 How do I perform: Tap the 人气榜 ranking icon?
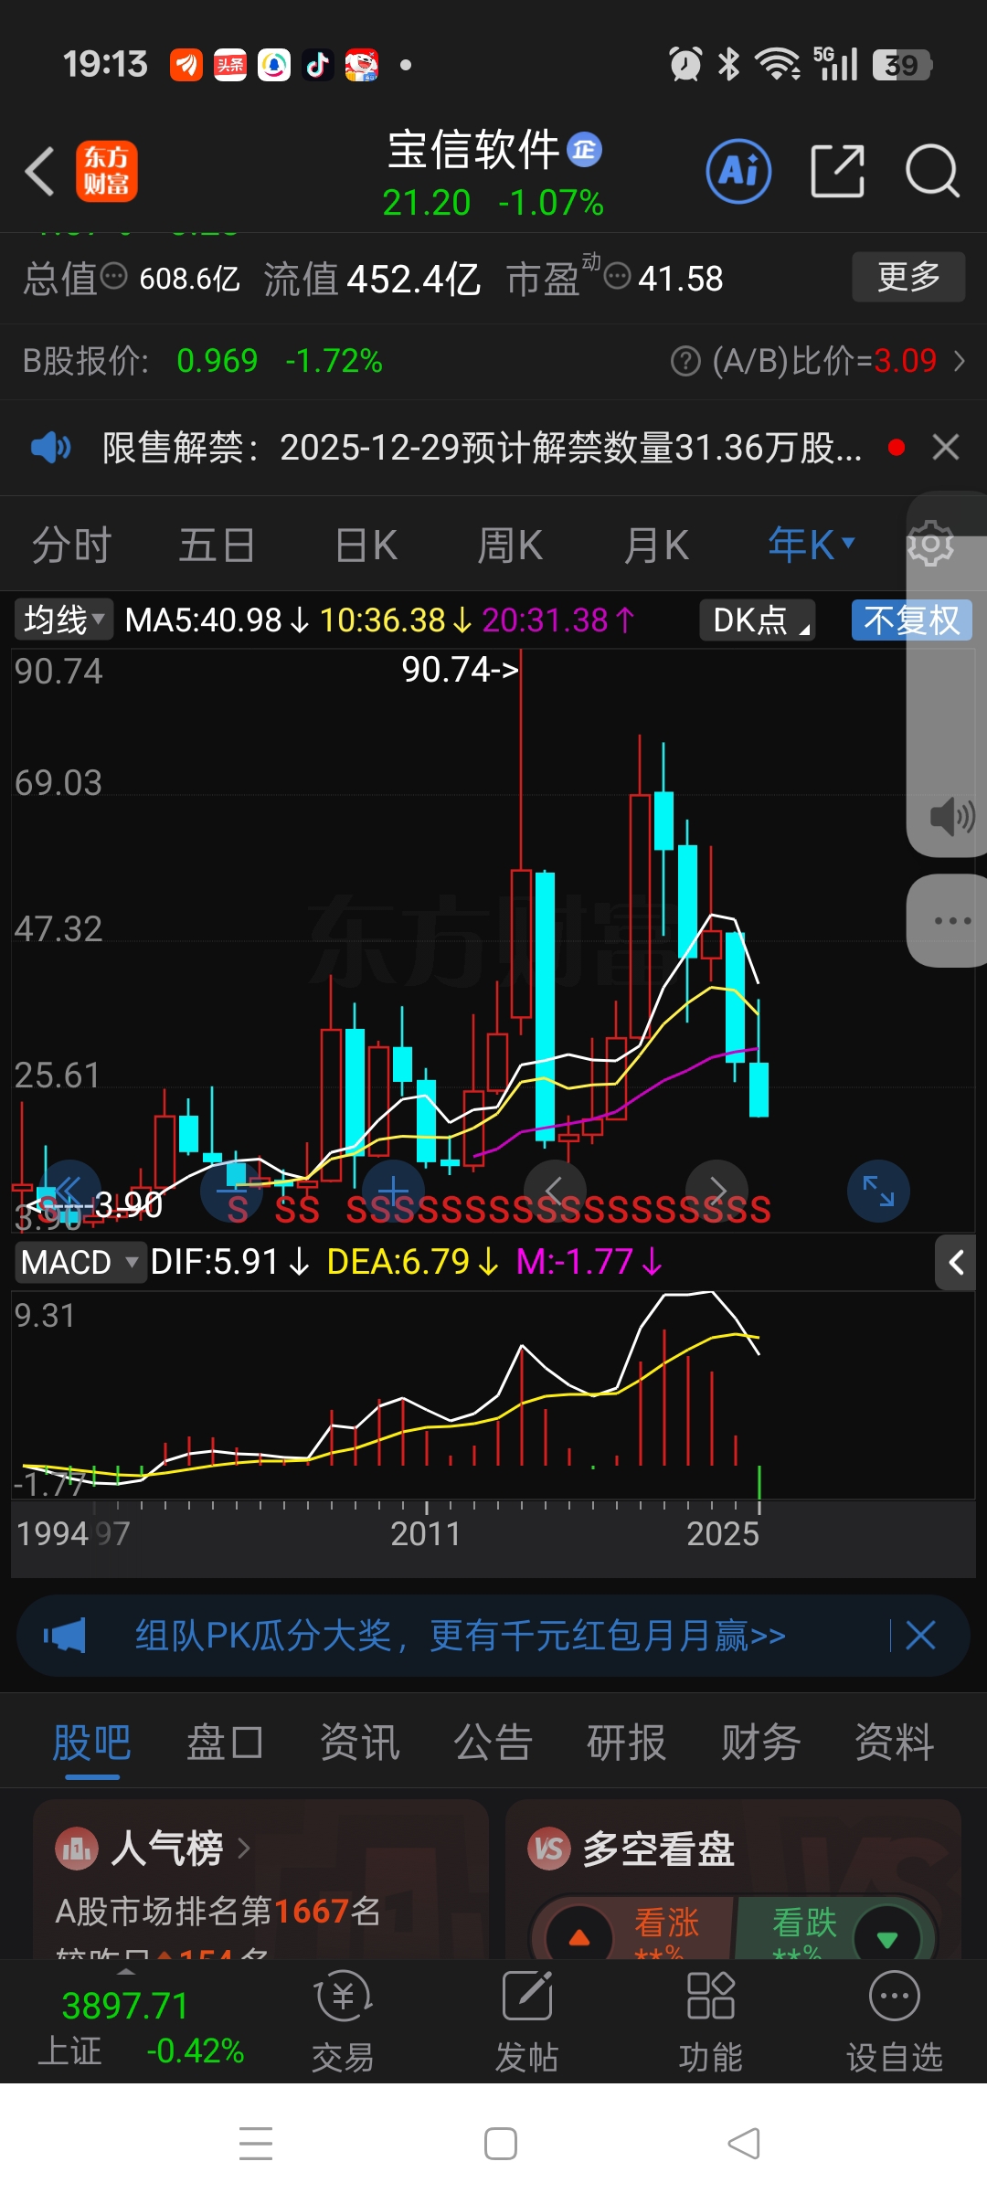click(76, 1849)
